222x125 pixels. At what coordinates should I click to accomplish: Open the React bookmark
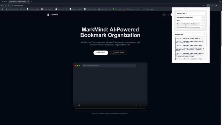tap(23, 9)
